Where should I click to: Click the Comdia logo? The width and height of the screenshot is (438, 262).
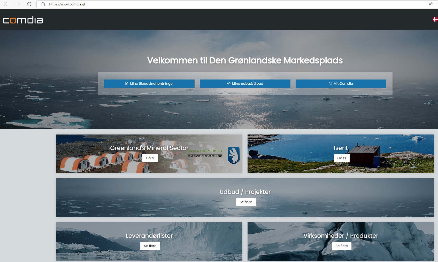[23, 20]
